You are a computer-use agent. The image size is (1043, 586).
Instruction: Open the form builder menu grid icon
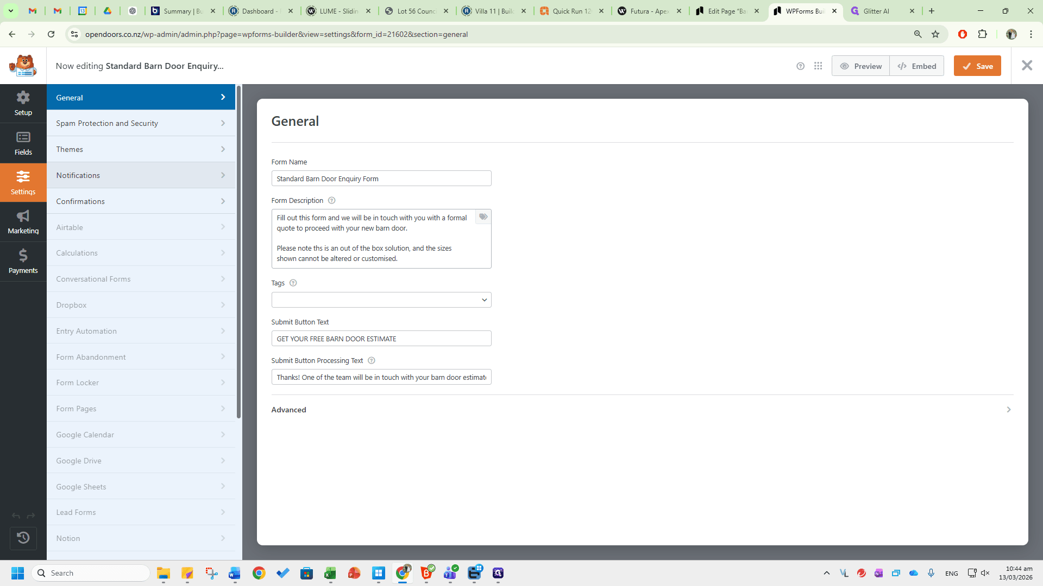(x=818, y=66)
